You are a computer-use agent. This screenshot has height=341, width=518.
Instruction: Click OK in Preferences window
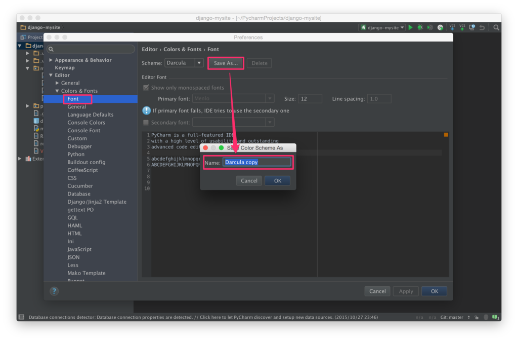[434, 291]
